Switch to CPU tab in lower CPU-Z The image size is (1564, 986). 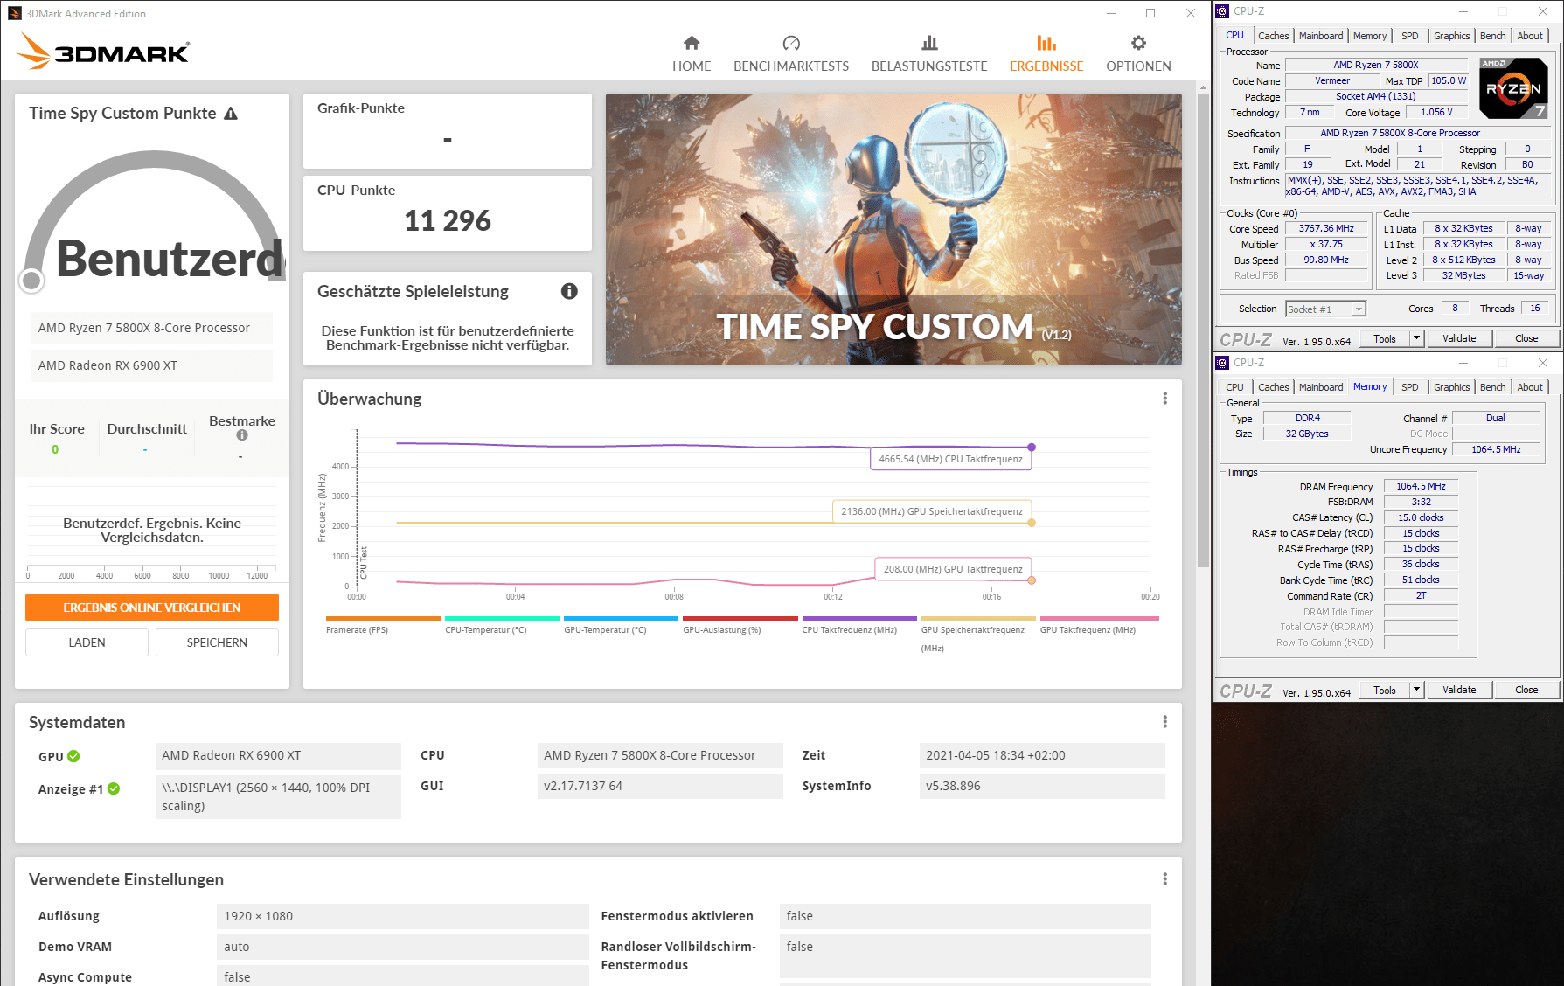1234,387
